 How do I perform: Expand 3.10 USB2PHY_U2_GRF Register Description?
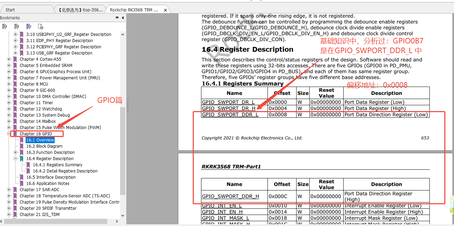pyautogui.click(x=15, y=35)
